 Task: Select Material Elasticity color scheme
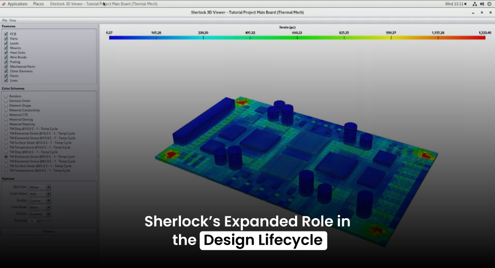(x=6, y=124)
